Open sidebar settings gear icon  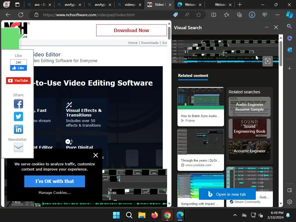[289, 201]
